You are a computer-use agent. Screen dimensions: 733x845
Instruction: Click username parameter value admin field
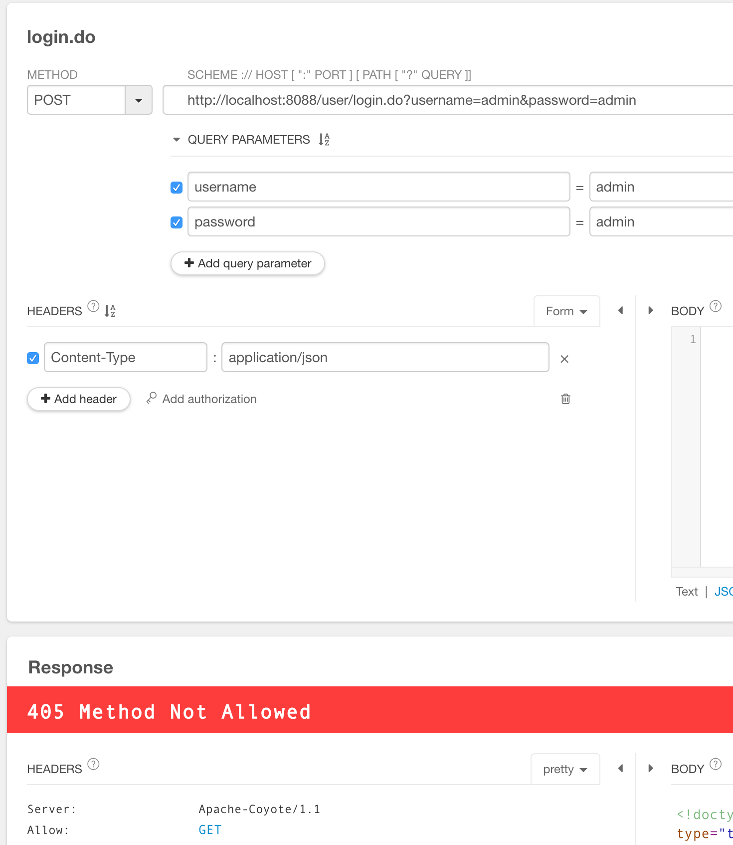[x=661, y=187]
